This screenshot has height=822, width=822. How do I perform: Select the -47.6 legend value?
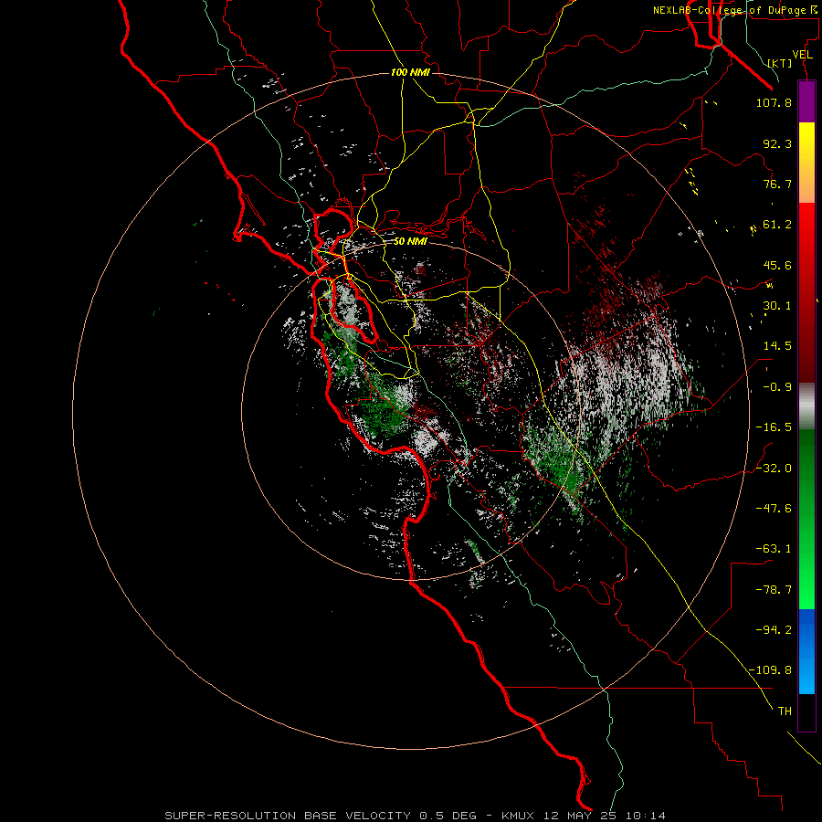pyautogui.click(x=774, y=509)
